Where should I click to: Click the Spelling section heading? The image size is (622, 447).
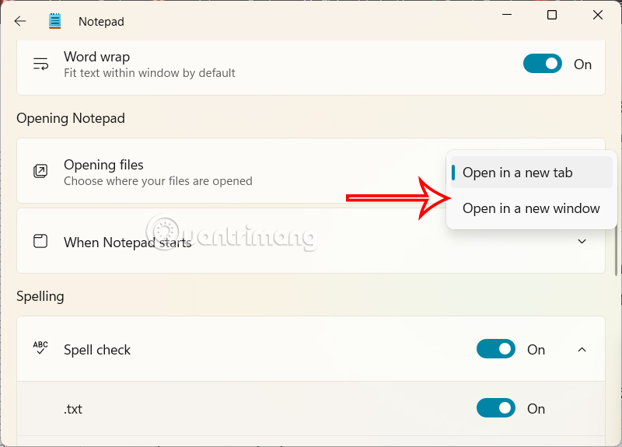(40, 296)
